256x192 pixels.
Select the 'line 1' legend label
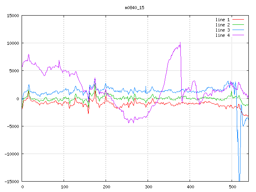coord(222,20)
